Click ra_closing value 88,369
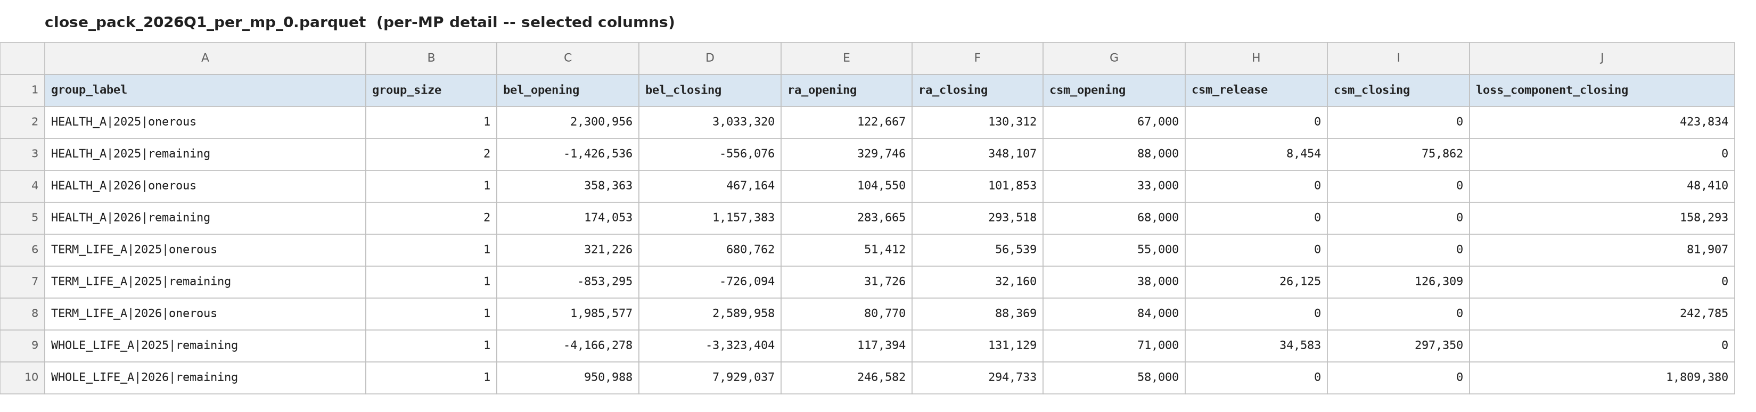This screenshot has width=1756, height=412. 978,315
